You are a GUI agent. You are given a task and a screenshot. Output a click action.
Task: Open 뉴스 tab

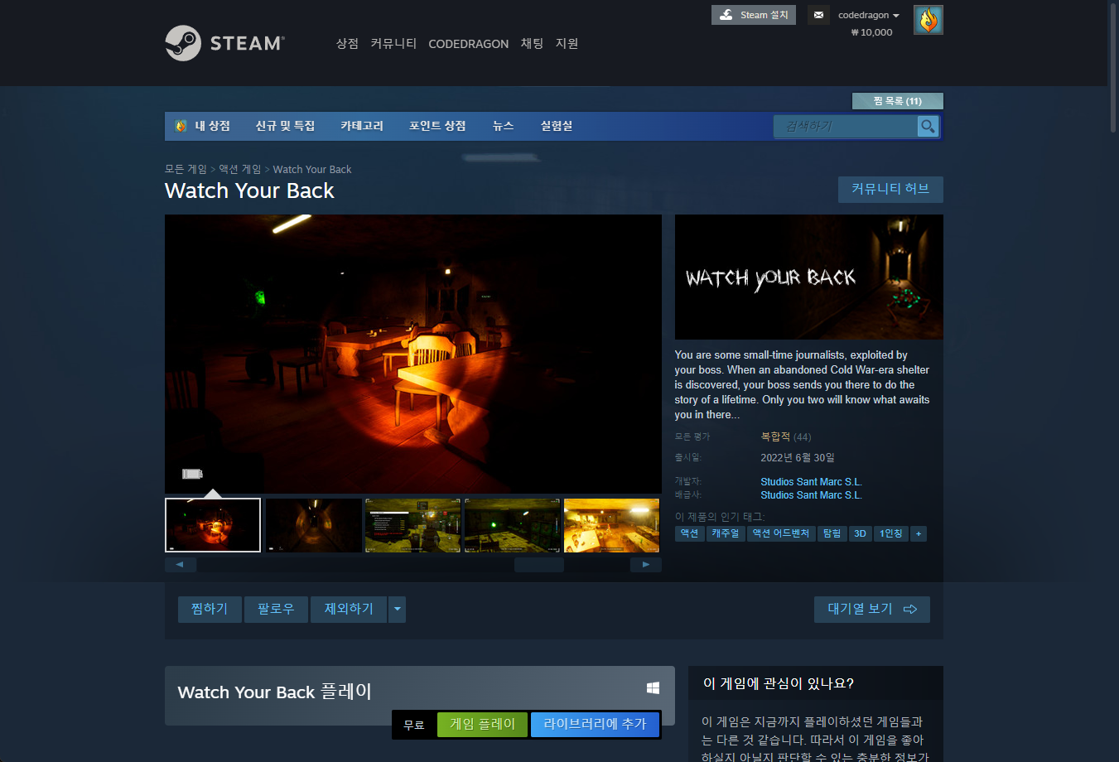point(503,126)
